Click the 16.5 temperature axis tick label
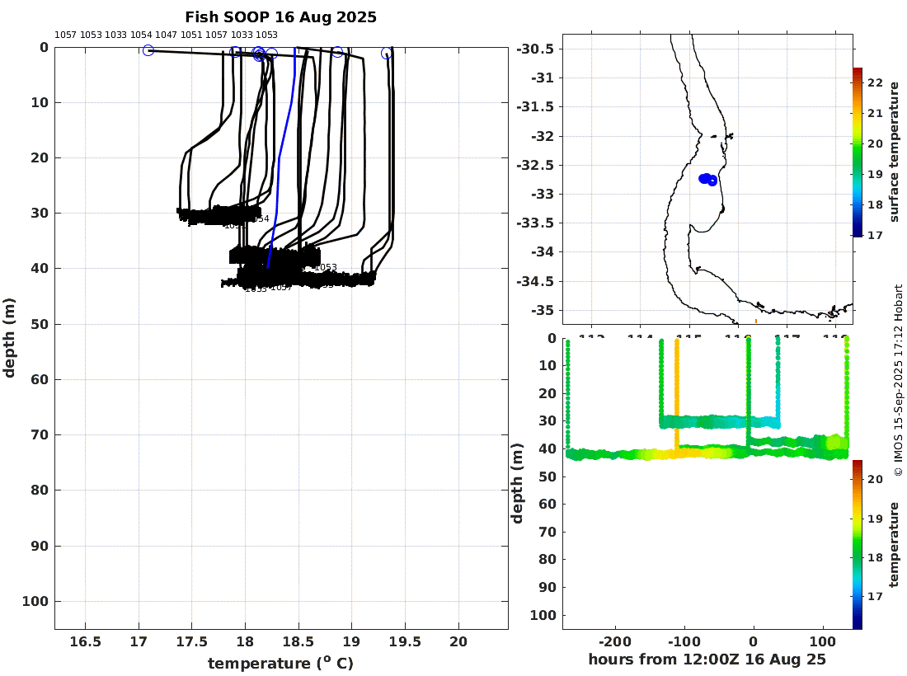Viewport: 907px width, 676px height. pos(85,641)
